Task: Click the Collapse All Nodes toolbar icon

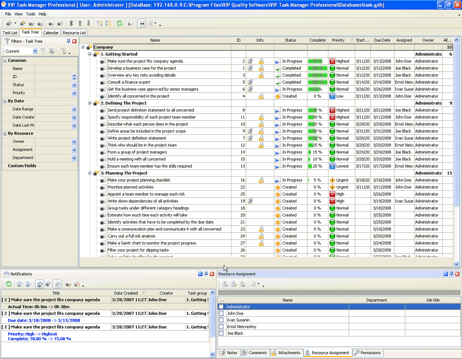Action: click(x=100, y=23)
